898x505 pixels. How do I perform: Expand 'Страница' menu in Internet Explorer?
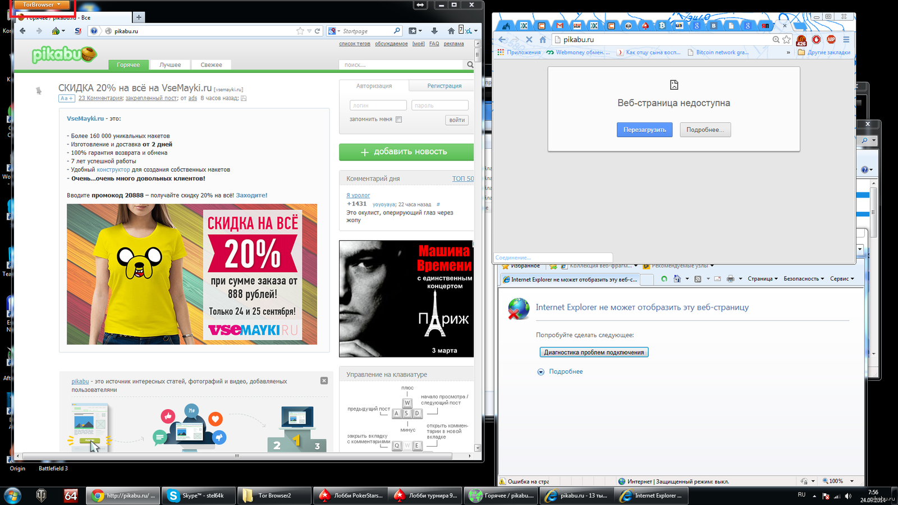coord(763,279)
